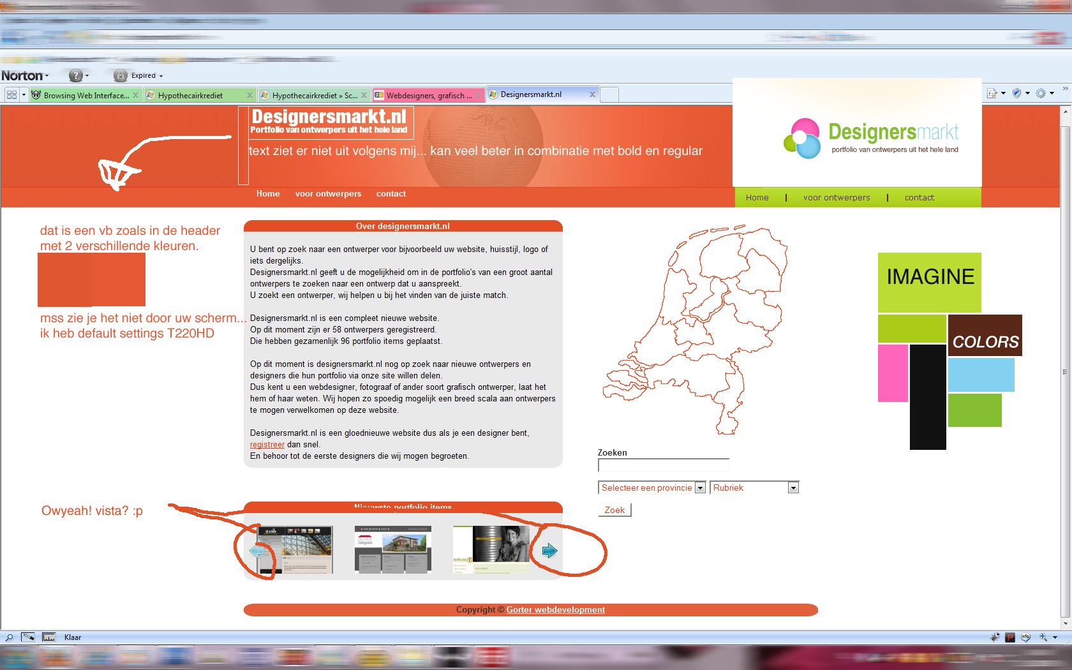Expand command bar overflow chevrons

[x=1065, y=89]
